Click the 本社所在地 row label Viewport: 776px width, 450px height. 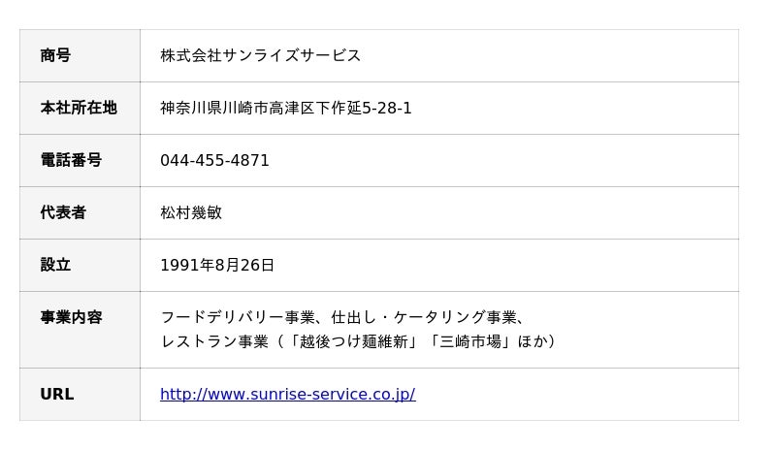coord(79,108)
